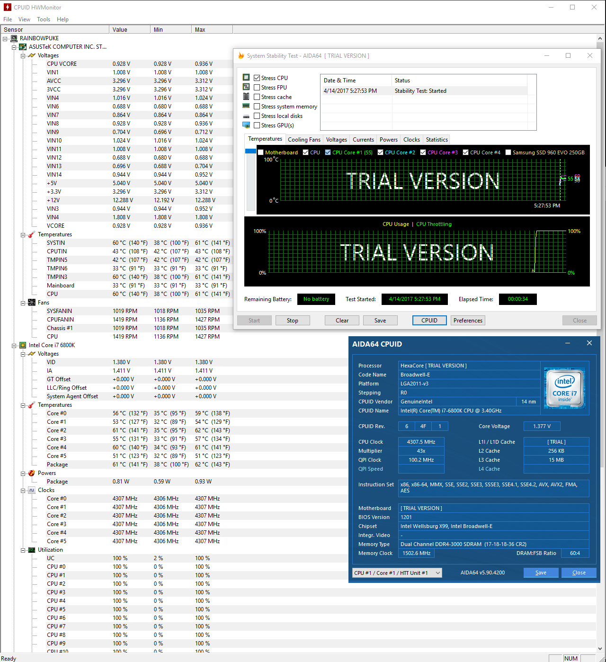This screenshot has width=606, height=662.
Task: Click the AIDA64 flame icon in stability test title
Action: 241,55
